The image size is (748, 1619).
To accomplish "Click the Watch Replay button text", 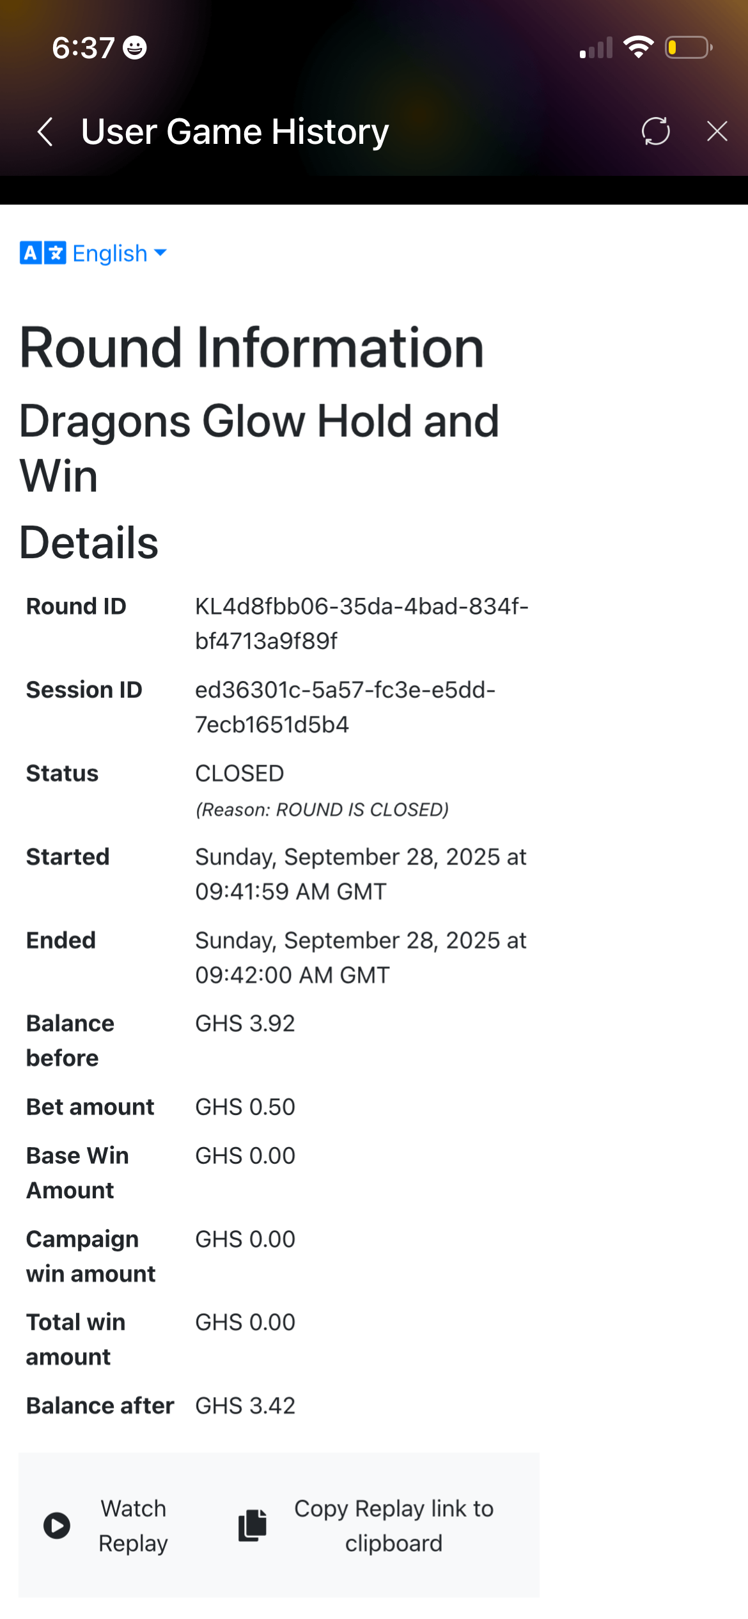I will (133, 1526).
